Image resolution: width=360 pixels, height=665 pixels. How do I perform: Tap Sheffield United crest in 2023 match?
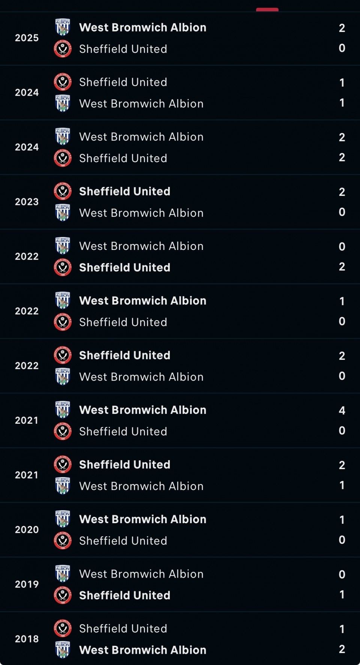pos(63,191)
